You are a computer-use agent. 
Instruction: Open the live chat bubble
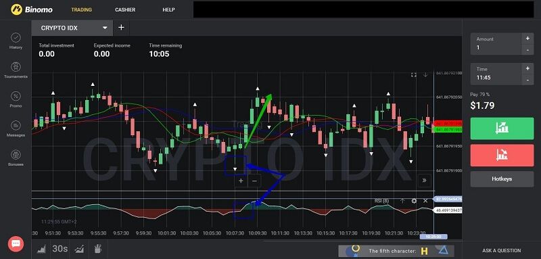(x=16, y=243)
